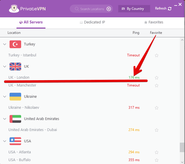Favorite the USA - Buffalo server star

click(157, 160)
